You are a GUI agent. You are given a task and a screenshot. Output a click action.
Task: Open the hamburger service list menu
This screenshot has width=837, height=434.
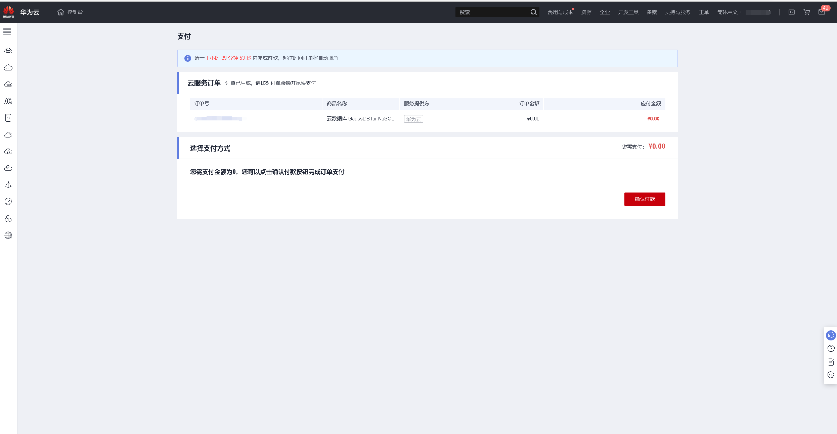[7, 32]
